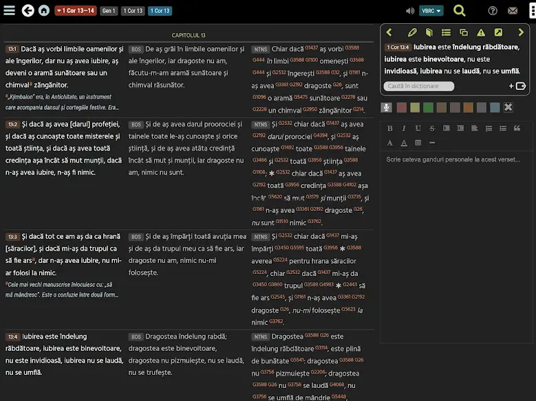536x401 pixels.
Task: Click the back arrow navigation button
Action: pyautogui.click(x=28, y=10)
